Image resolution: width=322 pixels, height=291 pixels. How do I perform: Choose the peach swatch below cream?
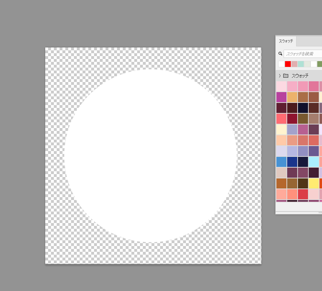[x=281, y=140]
